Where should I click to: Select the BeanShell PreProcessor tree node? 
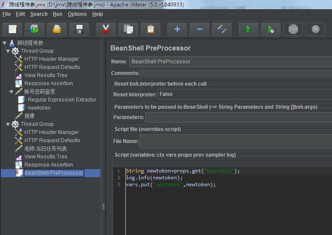click(x=54, y=173)
